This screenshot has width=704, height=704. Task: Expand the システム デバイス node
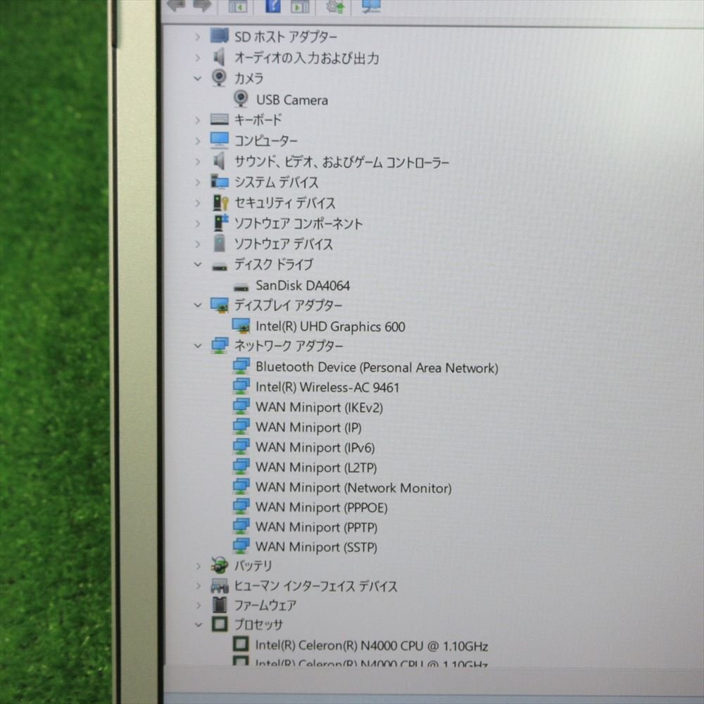(x=197, y=182)
